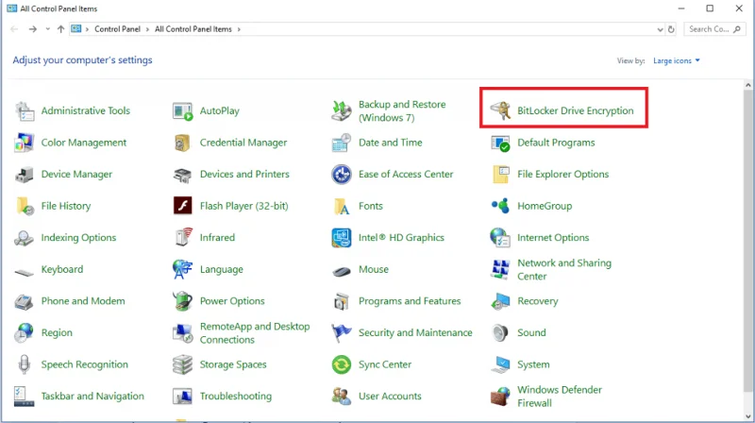Open the Fonts folder icon
Viewport: 755px width, 423px height.
pos(342,206)
